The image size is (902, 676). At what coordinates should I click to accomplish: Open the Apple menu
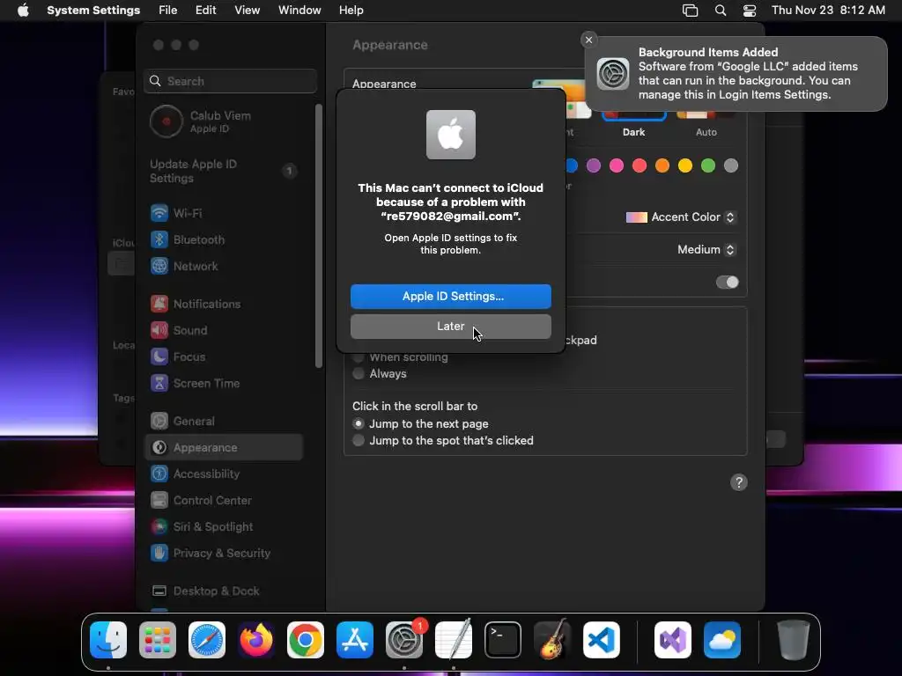(x=23, y=11)
